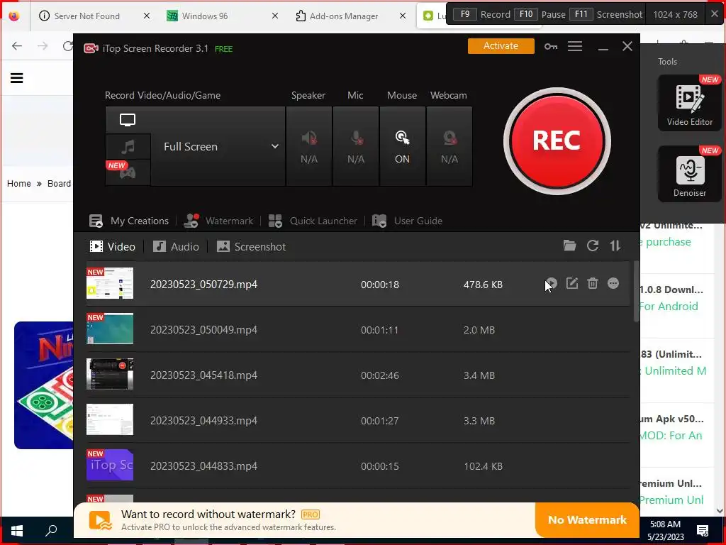Select the game recording gamepad icon

tap(128, 172)
